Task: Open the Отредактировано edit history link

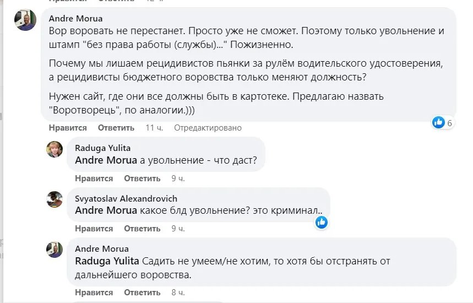Action: click(x=208, y=128)
